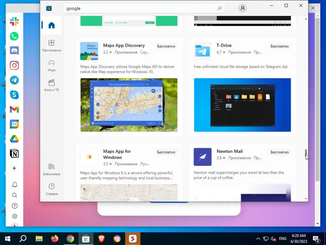Image resolution: width=326 pixels, height=245 pixels.
Task: Open Maps App Discovery title link
Action: pyautogui.click(x=124, y=45)
